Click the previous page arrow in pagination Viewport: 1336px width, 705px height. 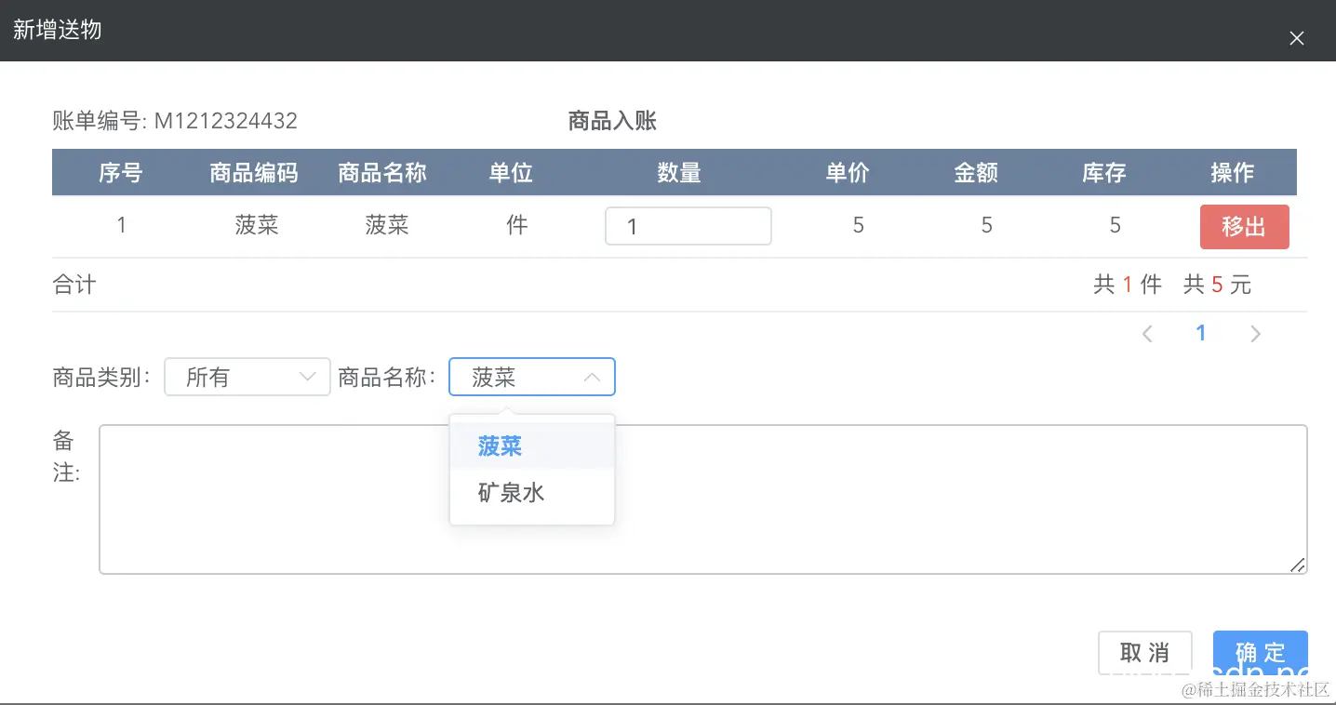(1147, 332)
